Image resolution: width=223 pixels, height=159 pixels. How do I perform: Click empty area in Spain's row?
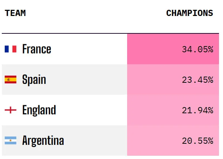pyautogui.click(x=87, y=79)
